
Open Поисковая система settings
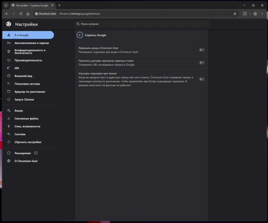(28, 84)
